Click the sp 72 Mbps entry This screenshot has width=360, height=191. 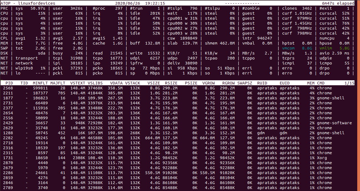tap(145, 68)
